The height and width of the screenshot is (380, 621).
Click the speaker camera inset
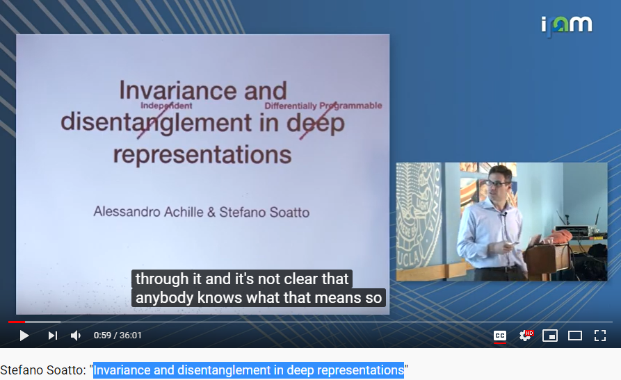click(x=502, y=222)
